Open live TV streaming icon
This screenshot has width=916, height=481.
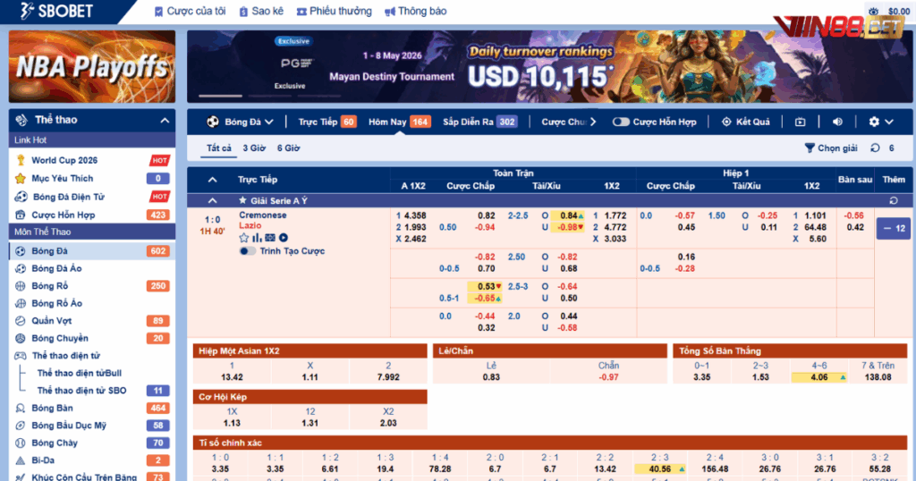tap(801, 122)
